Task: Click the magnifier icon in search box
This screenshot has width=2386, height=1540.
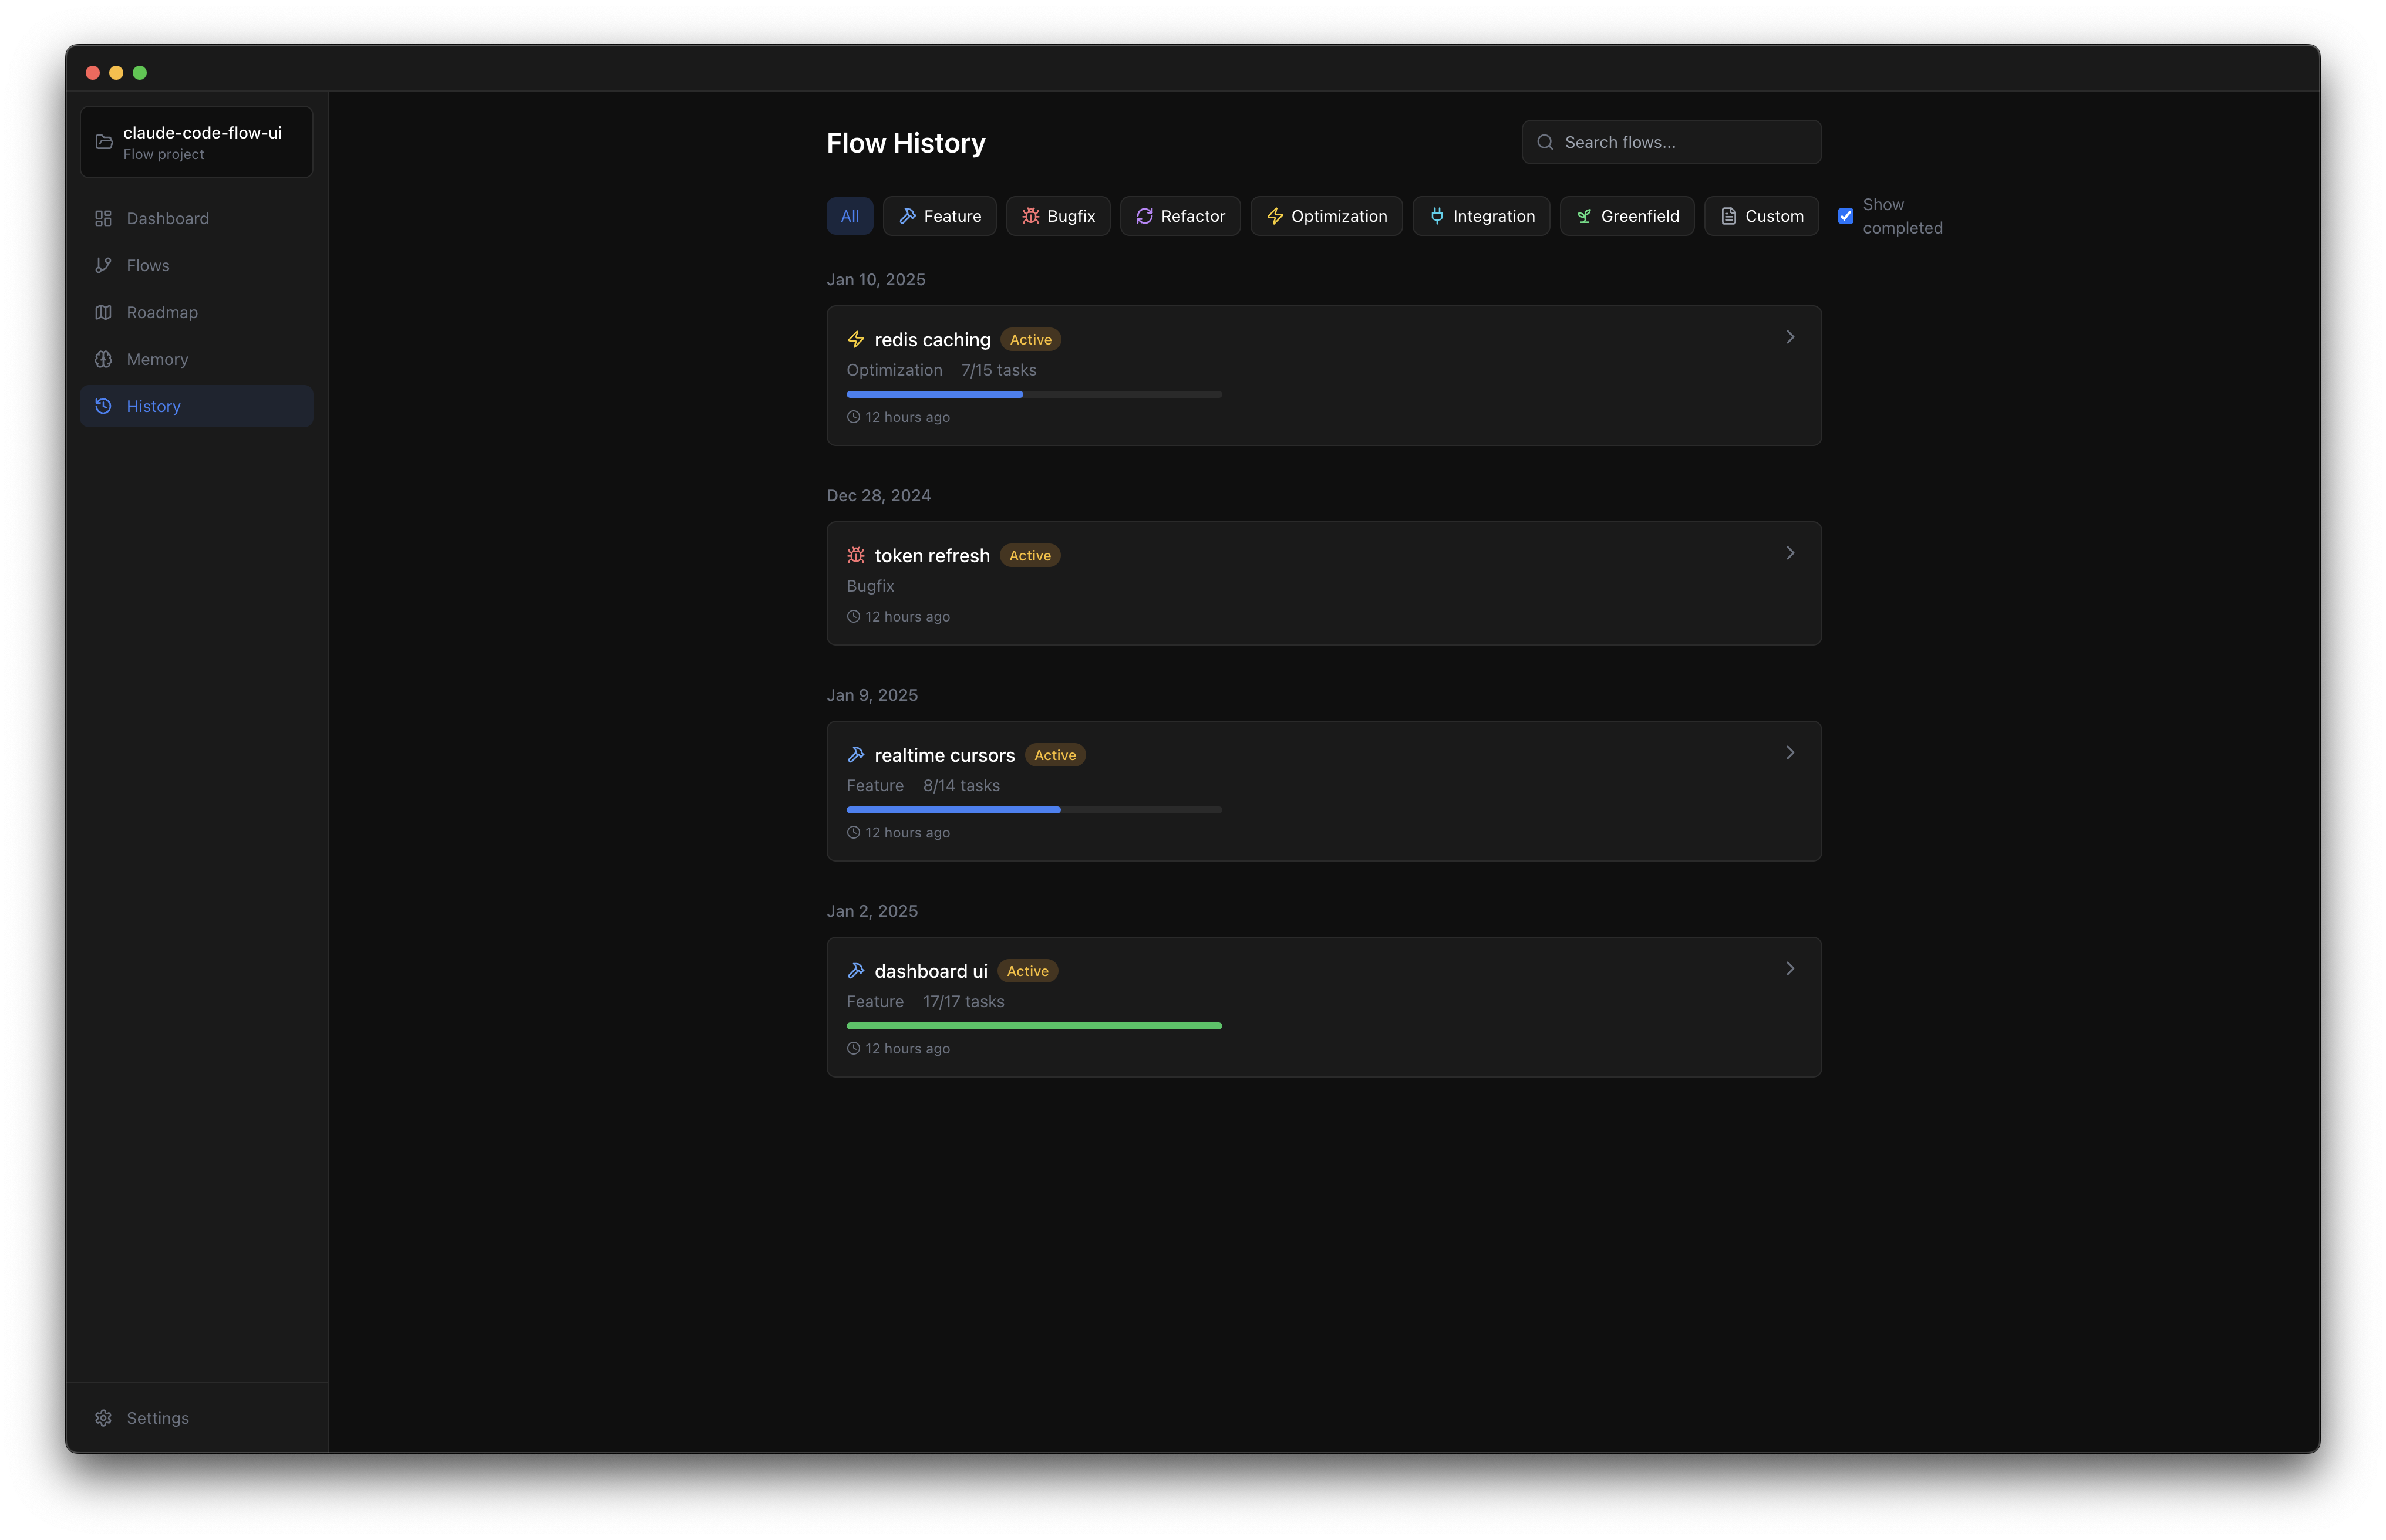Action: tap(1545, 142)
